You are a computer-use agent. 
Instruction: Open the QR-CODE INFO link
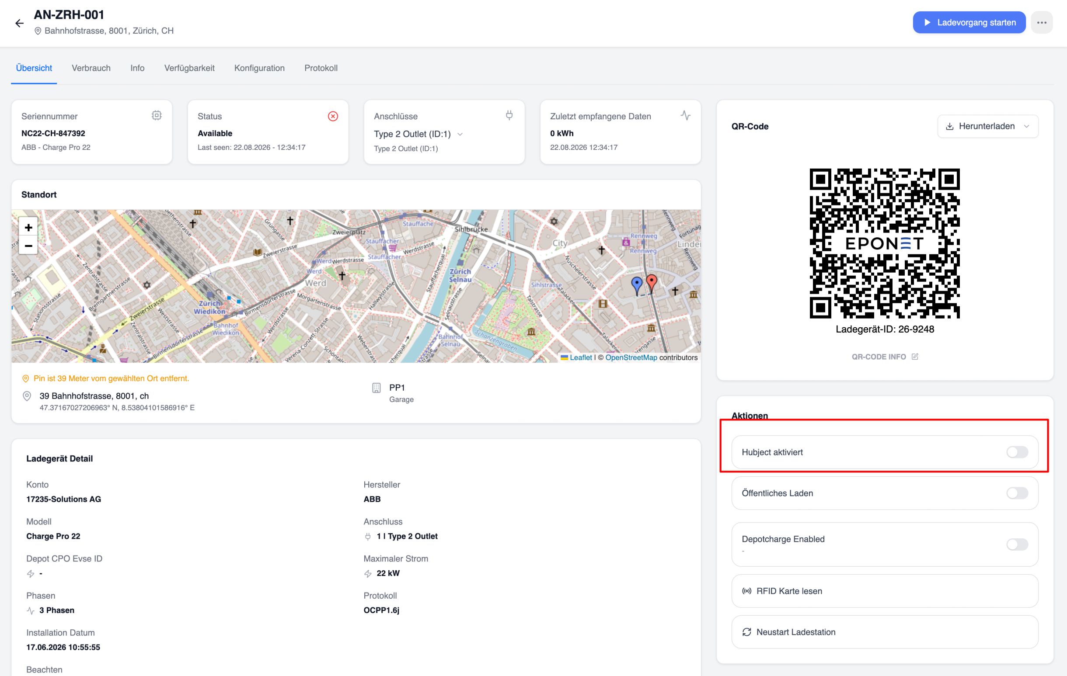coord(885,357)
